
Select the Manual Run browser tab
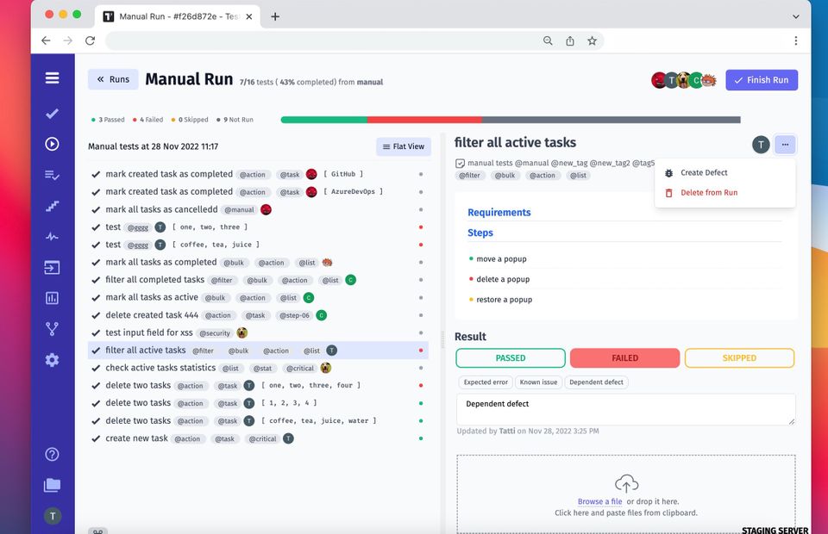click(178, 16)
